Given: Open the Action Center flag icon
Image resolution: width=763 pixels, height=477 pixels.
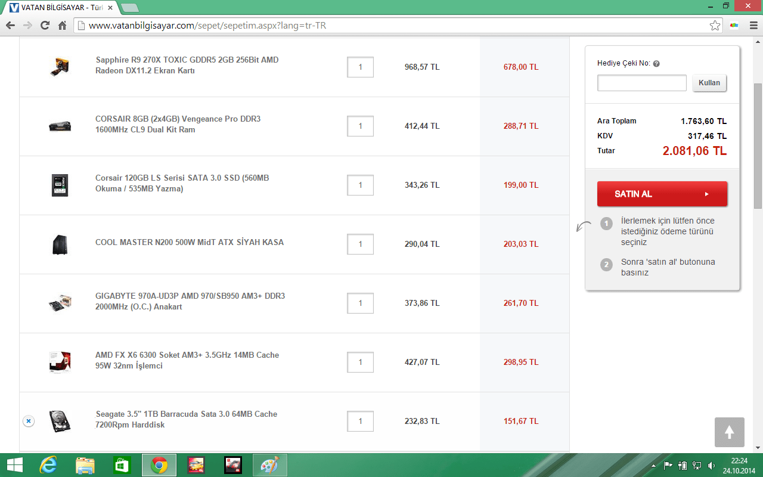Looking at the screenshot, I should tap(668, 465).
